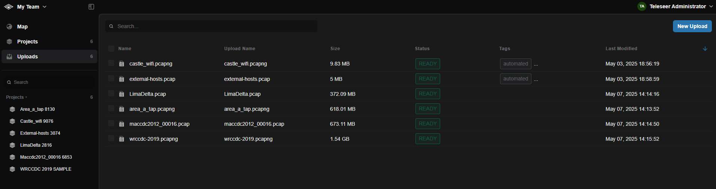The height and width of the screenshot is (189, 716).
Task: Open LimaDelta 2816 project
Action: point(36,145)
